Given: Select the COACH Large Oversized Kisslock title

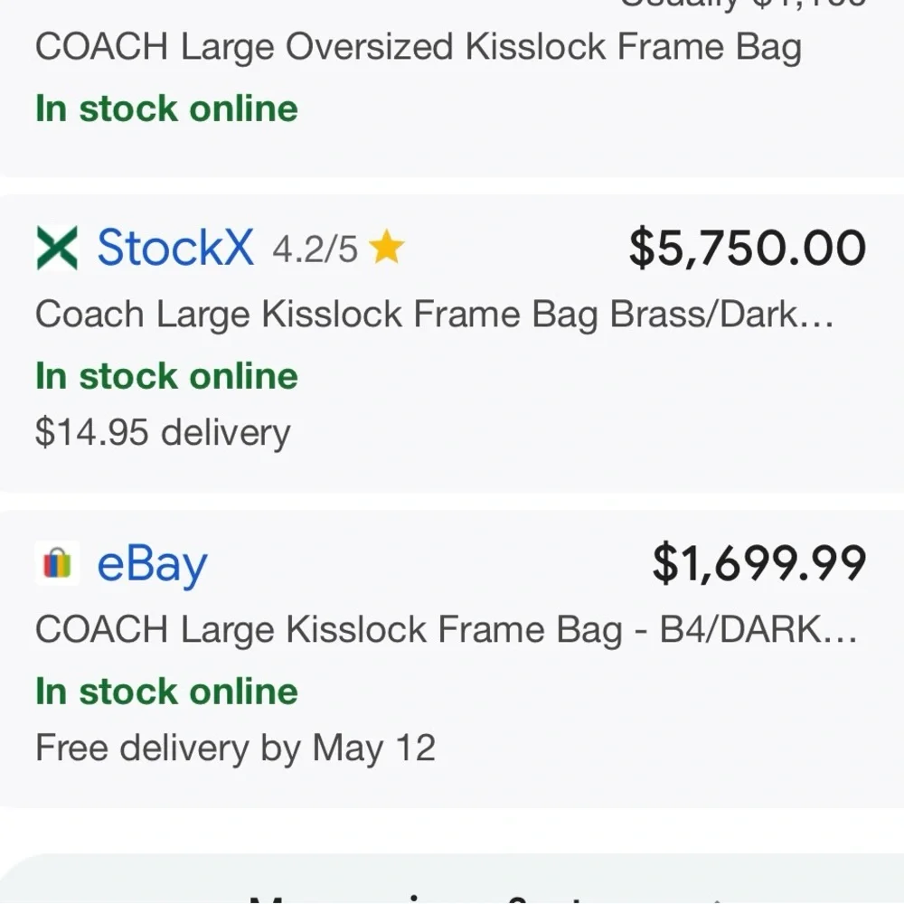Looking at the screenshot, I should click(x=419, y=46).
